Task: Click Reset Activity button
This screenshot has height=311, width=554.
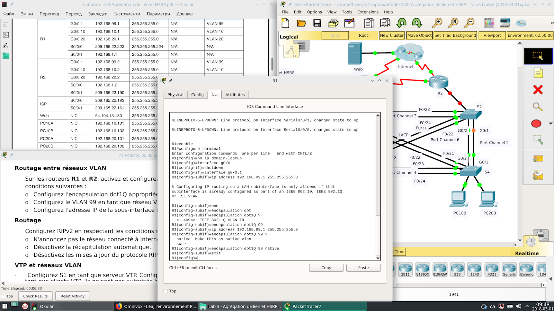Action: pos(73,296)
